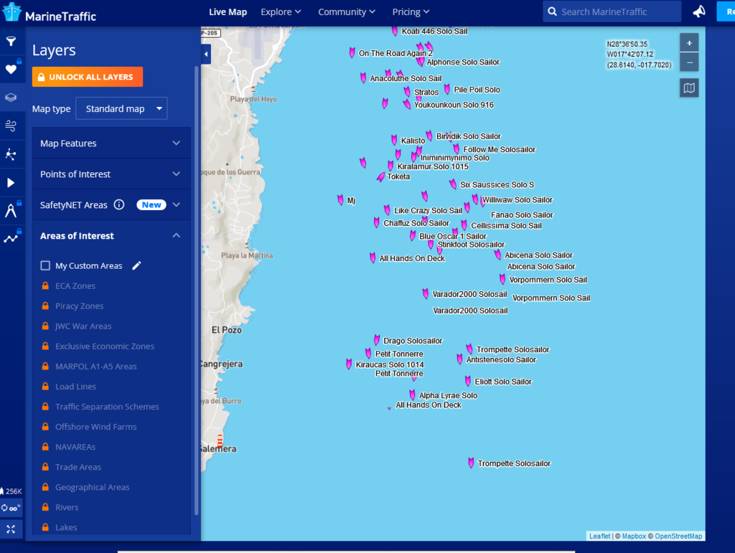The width and height of the screenshot is (735, 553).
Task: Click the playback play icon in sidebar
Action: 11,183
